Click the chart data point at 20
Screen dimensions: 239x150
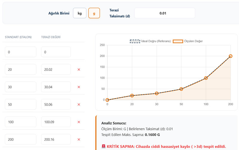point(132,95)
